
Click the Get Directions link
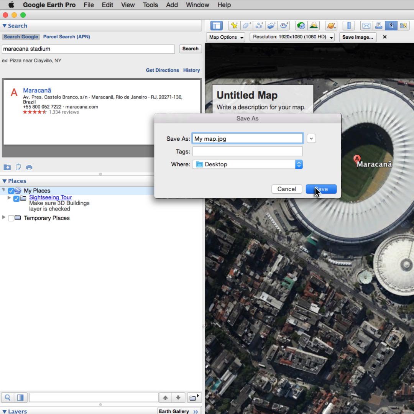pyautogui.click(x=163, y=70)
